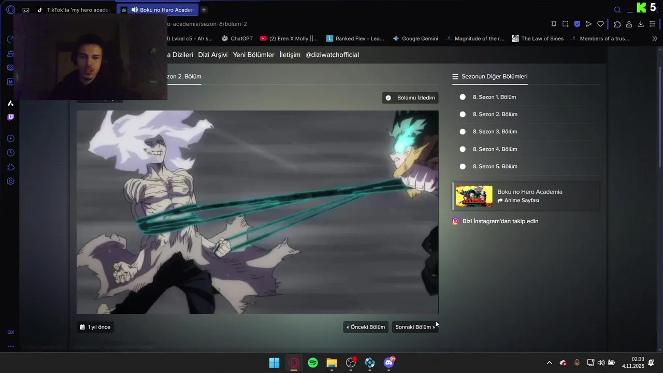
Task: Click the Windows Start button
Action: [x=275, y=363]
